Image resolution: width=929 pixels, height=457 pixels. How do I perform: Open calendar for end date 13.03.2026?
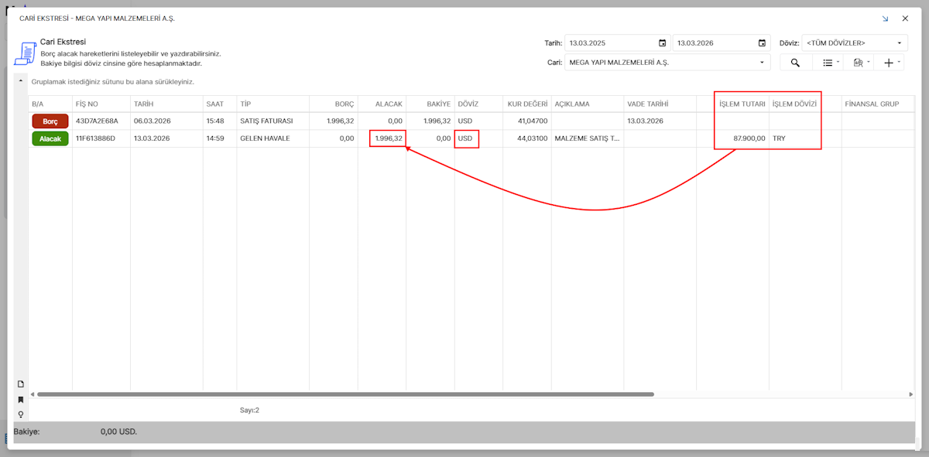[x=762, y=43]
